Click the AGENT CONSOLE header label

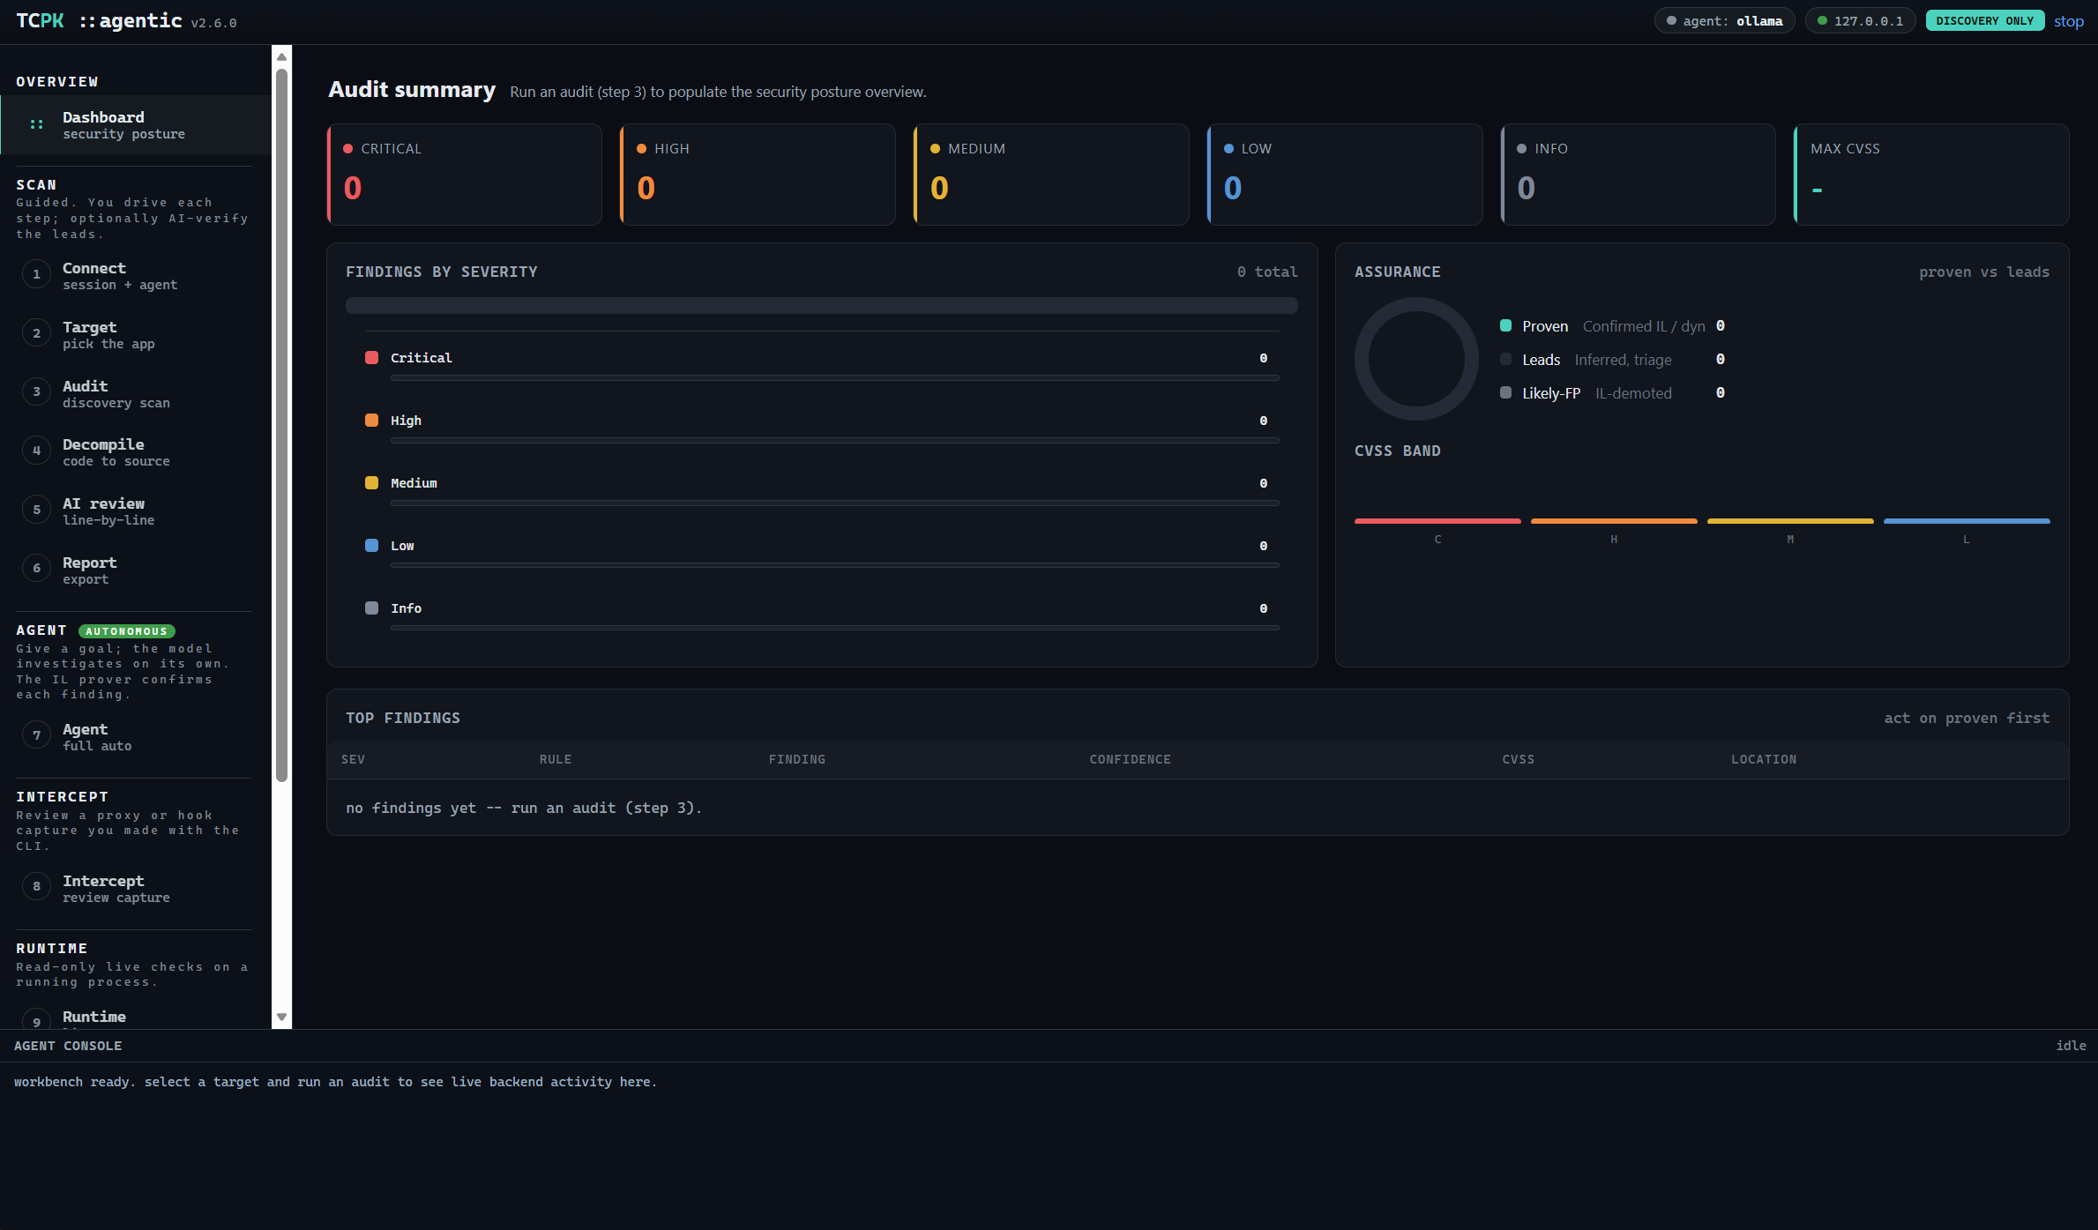[68, 1046]
